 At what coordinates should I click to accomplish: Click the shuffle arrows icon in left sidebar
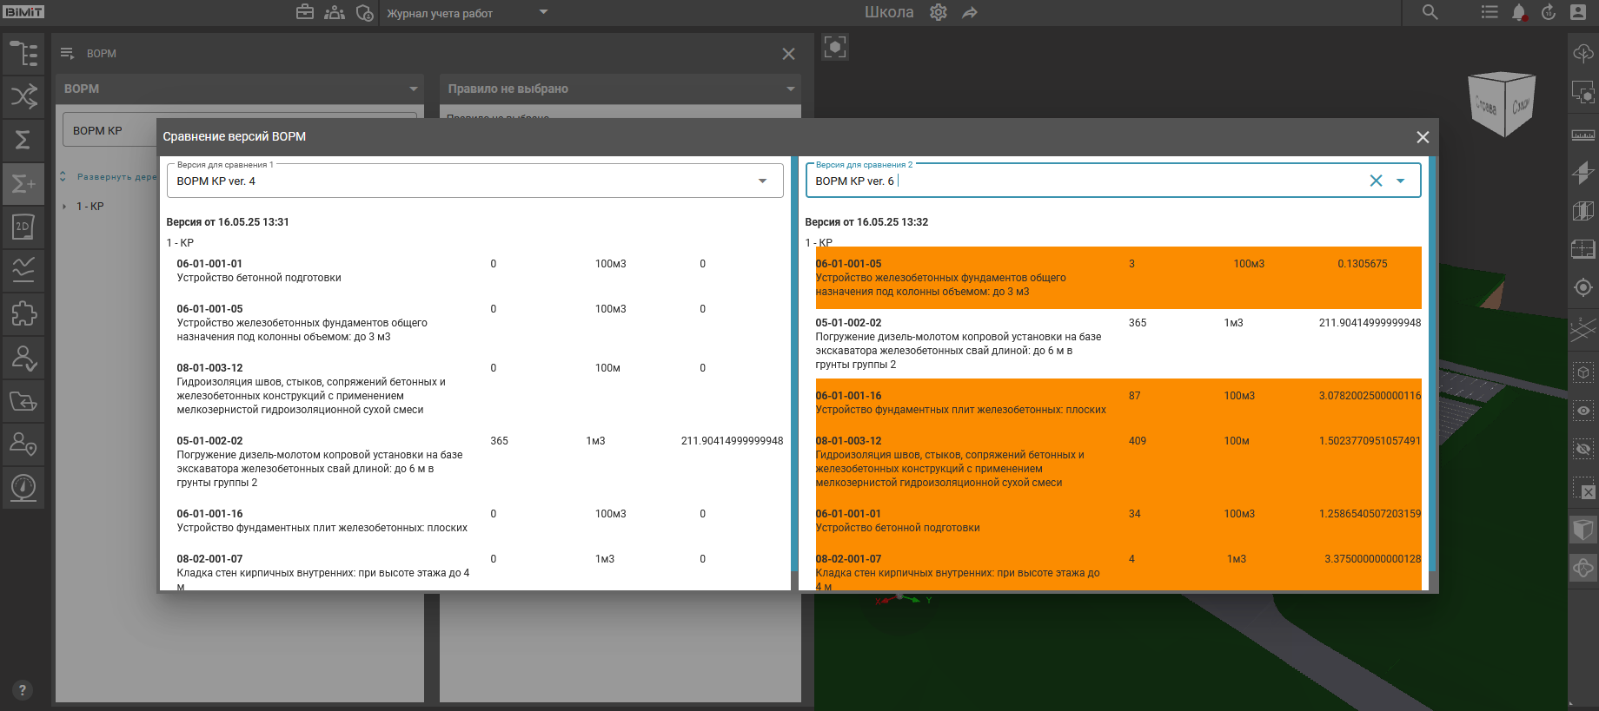23,95
